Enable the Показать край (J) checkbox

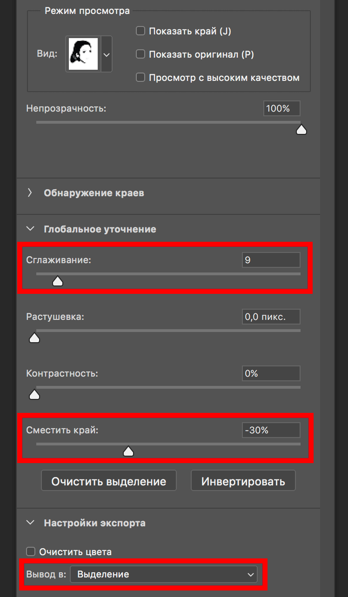click(x=140, y=31)
